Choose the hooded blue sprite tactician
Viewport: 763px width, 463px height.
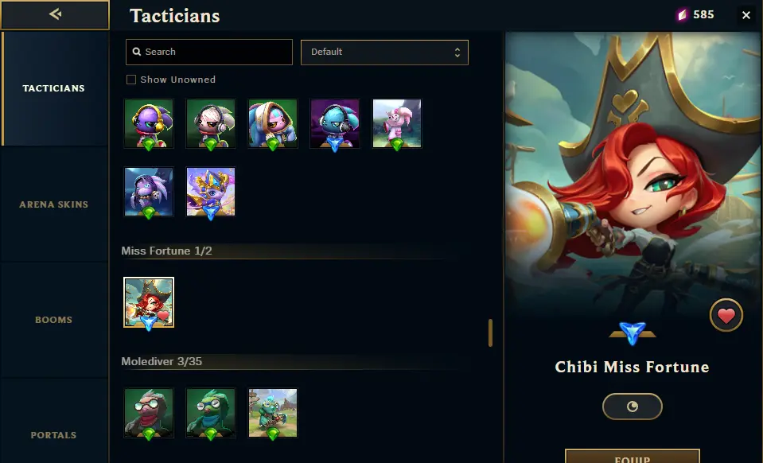coord(272,123)
